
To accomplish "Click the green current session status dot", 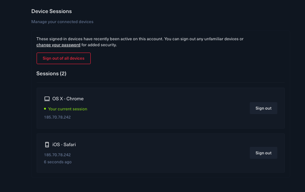I will (x=45, y=109).
